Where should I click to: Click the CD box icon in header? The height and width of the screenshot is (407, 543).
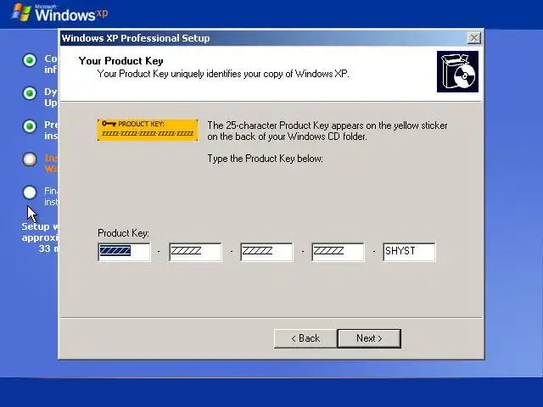click(x=457, y=71)
